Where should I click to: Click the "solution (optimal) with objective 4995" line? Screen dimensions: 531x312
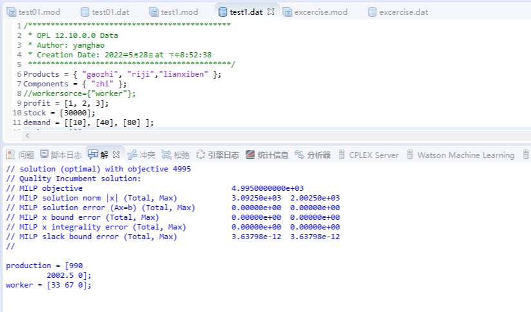(99, 169)
